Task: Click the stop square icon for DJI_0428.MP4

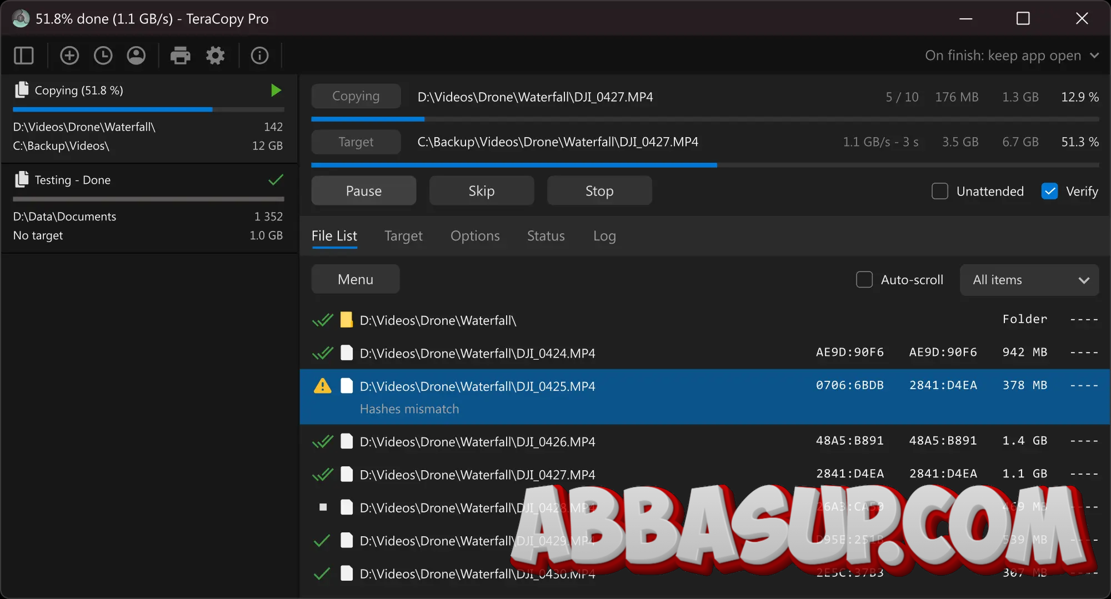Action: tap(323, 507)
